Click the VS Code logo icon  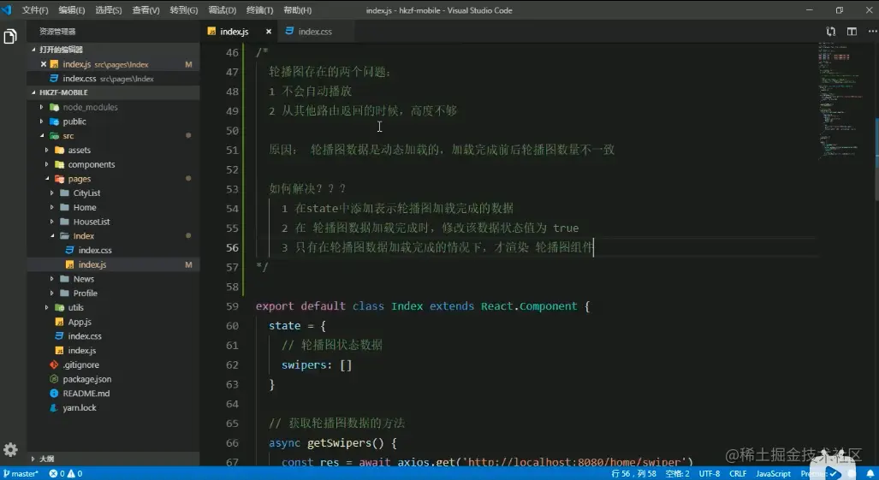7,9
